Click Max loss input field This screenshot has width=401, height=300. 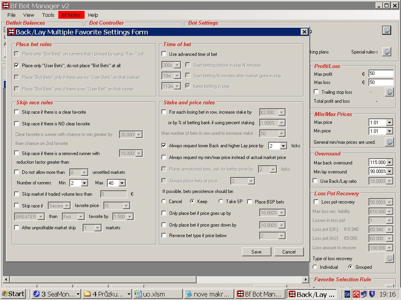tap(381, 82)
